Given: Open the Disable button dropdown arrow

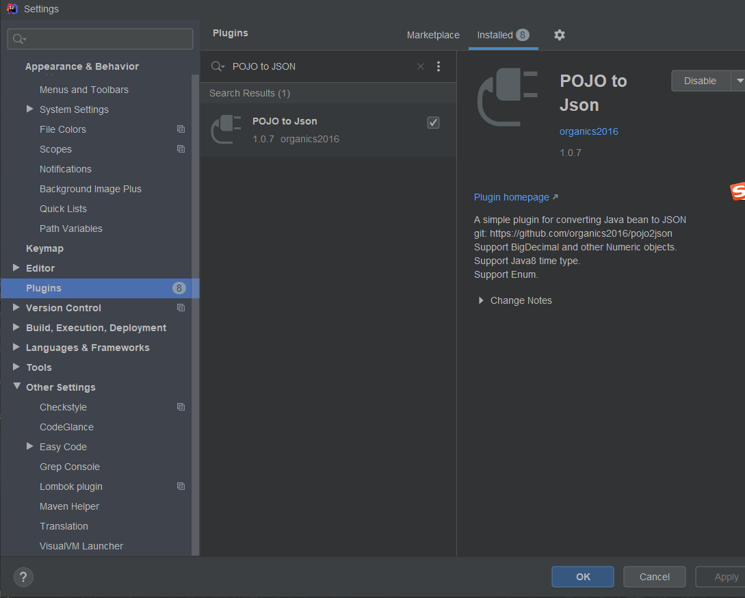Looking at the screenshot, I should coord(738,81).
